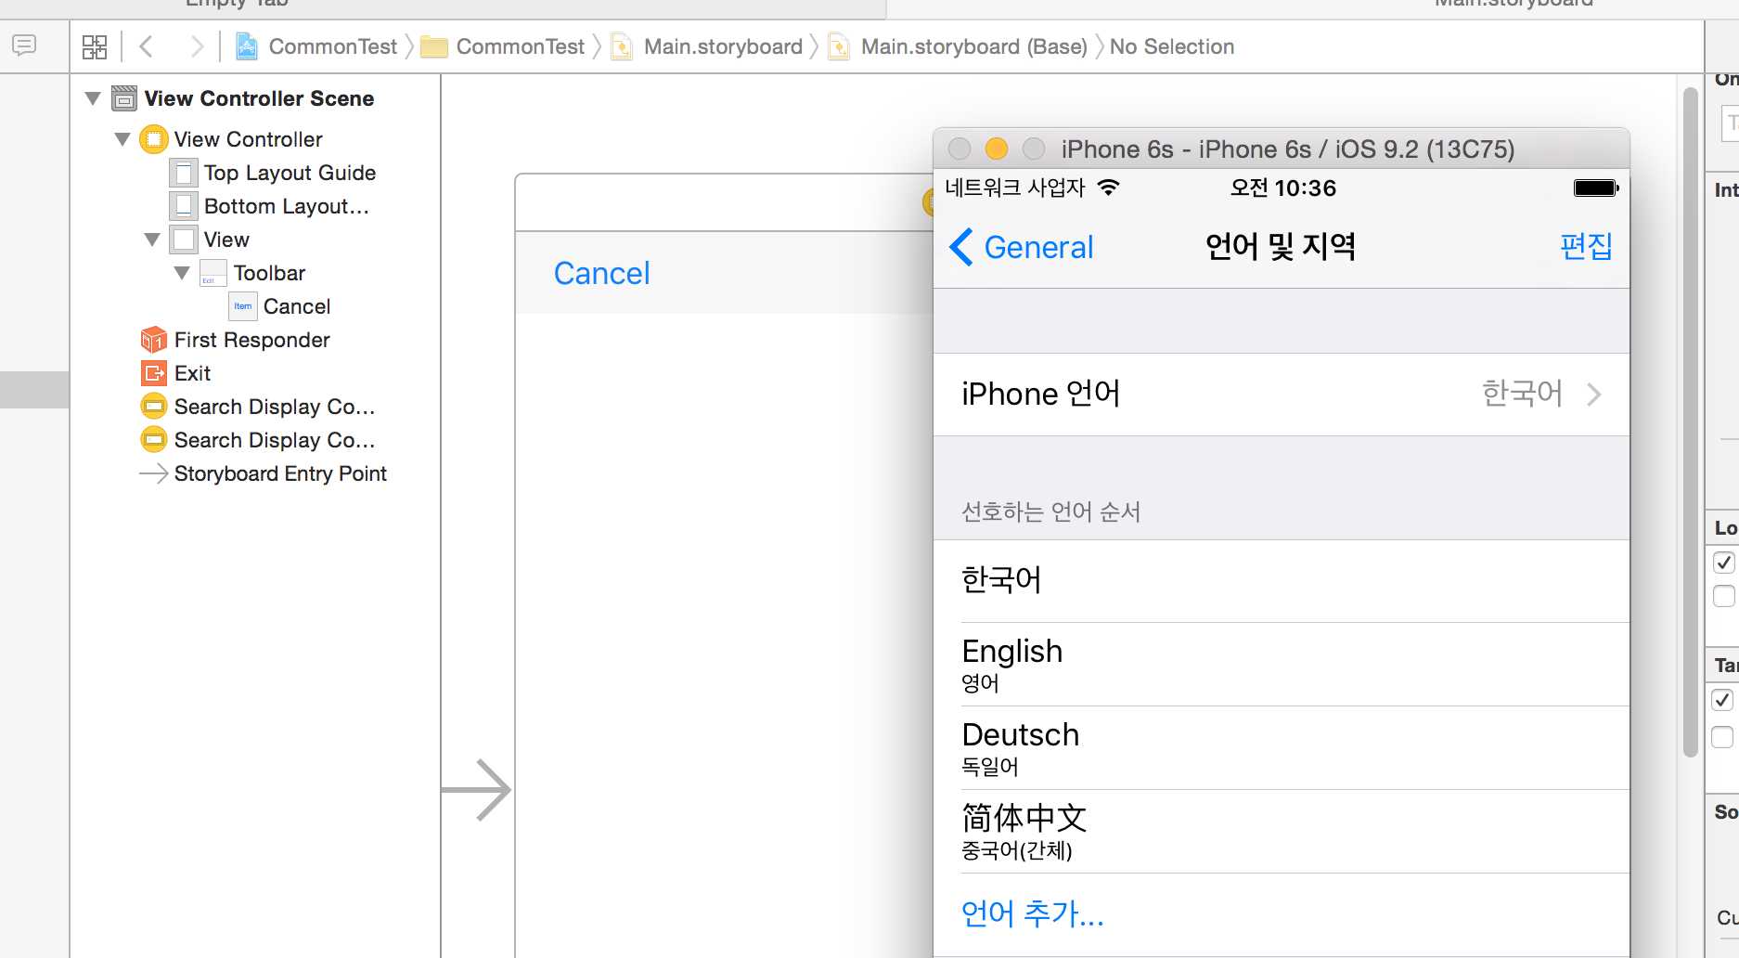
Task: Click the comment bubble icon in the left gutter
Action: click(x=24, y=45)
